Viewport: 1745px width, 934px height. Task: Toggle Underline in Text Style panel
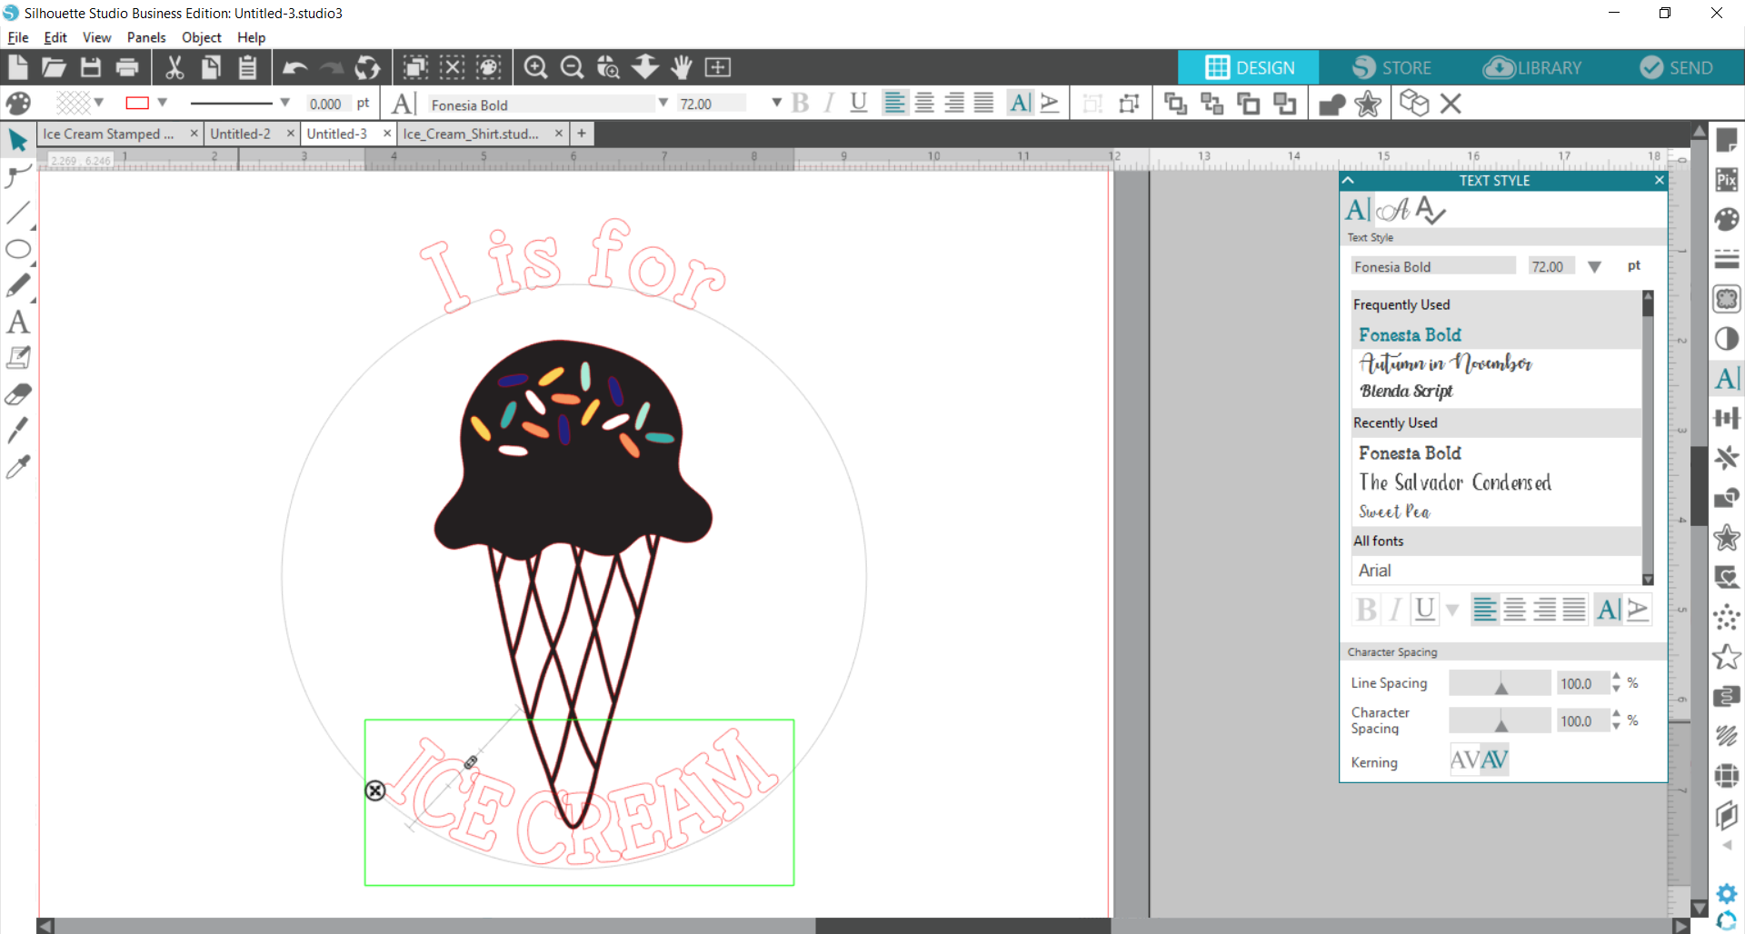(x=1425, y=610)
